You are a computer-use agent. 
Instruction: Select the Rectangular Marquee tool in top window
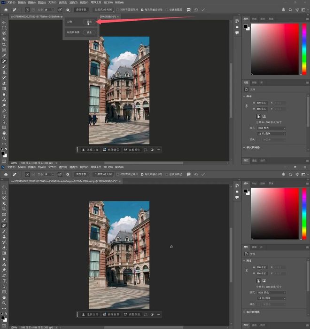(x=4, y=28)
